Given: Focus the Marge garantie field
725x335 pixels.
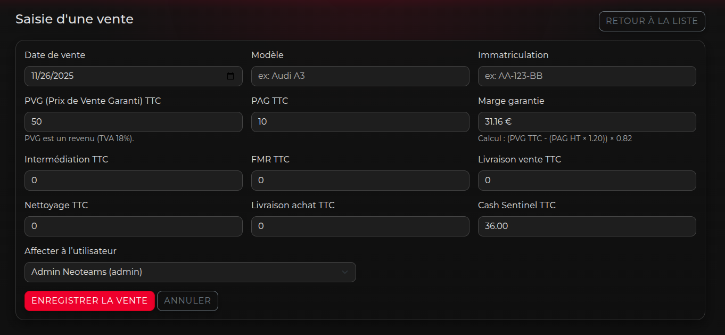Looking at the screenshot, I should coord(587,122).
